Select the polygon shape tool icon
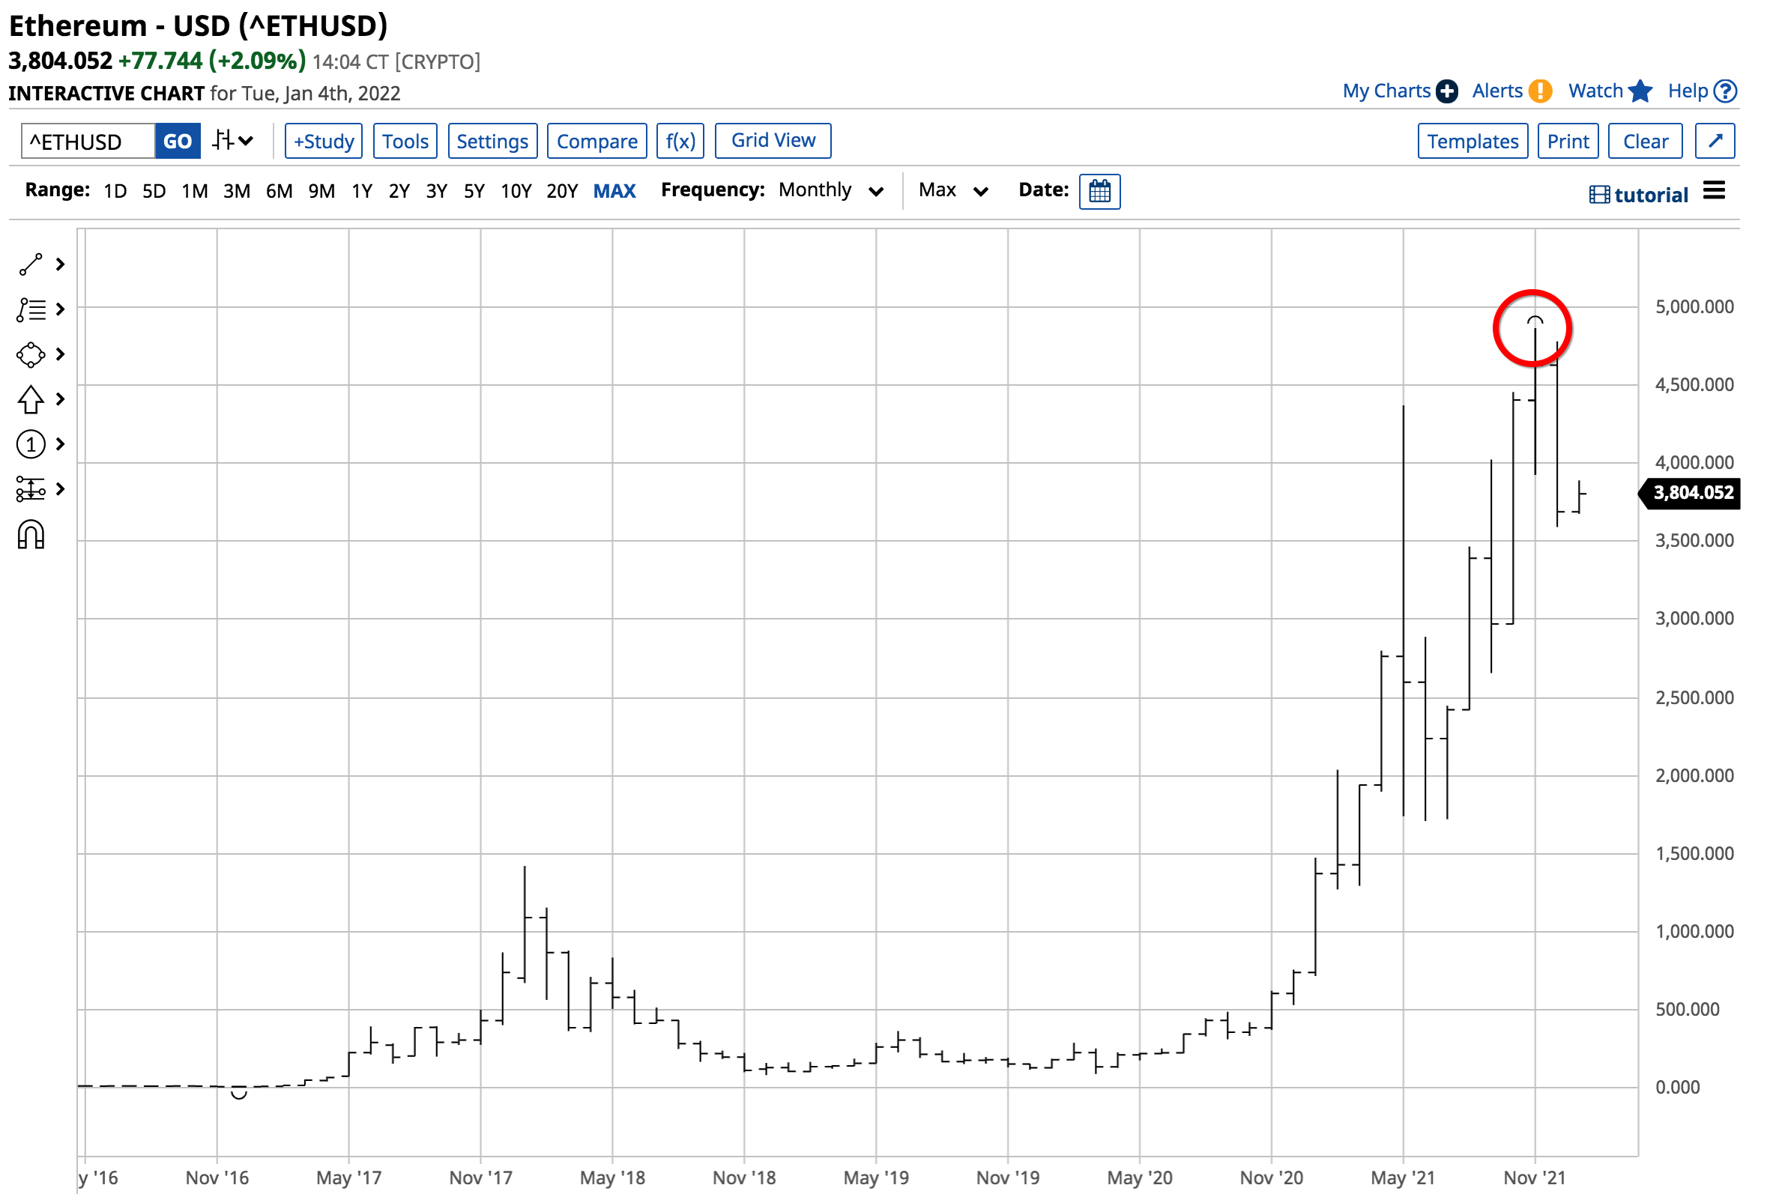The height and width of the screenshot is (1203, 1767). click(31, 355)
